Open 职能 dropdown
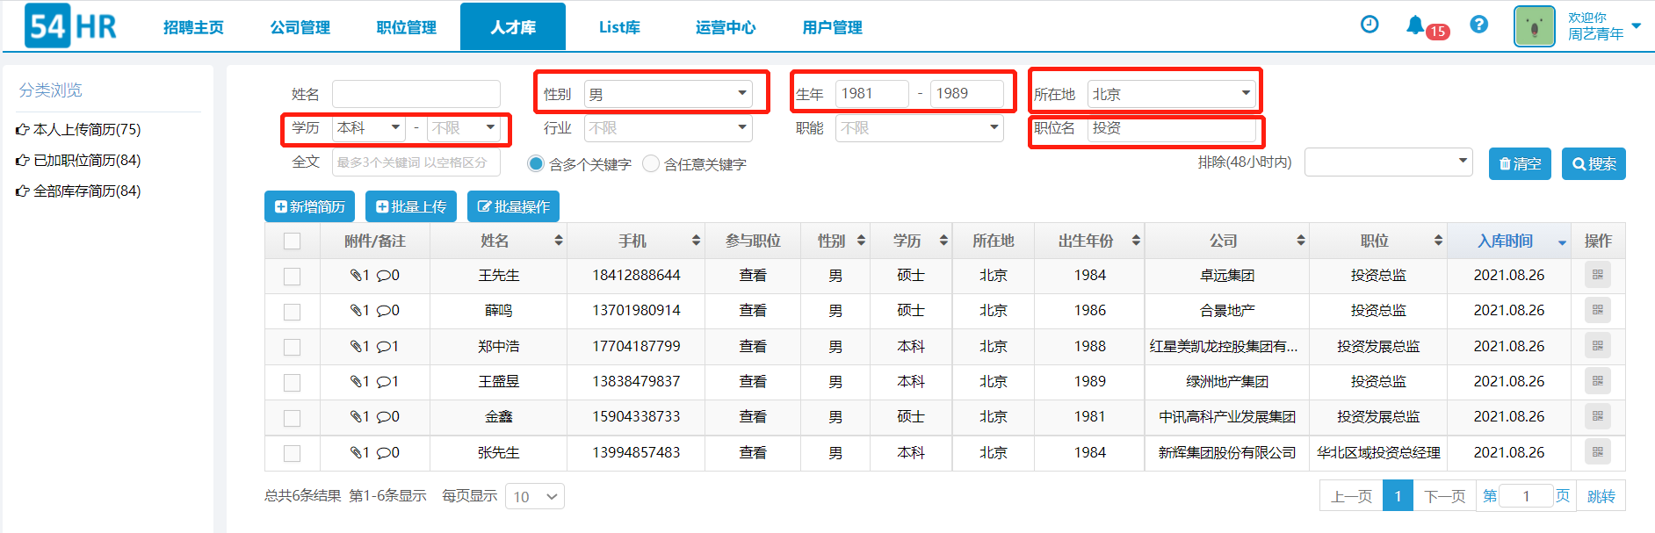1655x533 pixels. click(920, 128)
